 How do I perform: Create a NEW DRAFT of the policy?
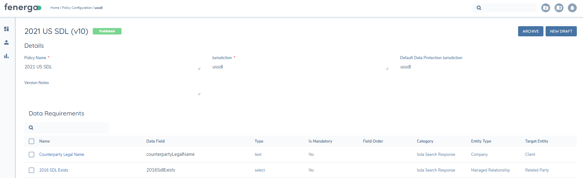561,31
